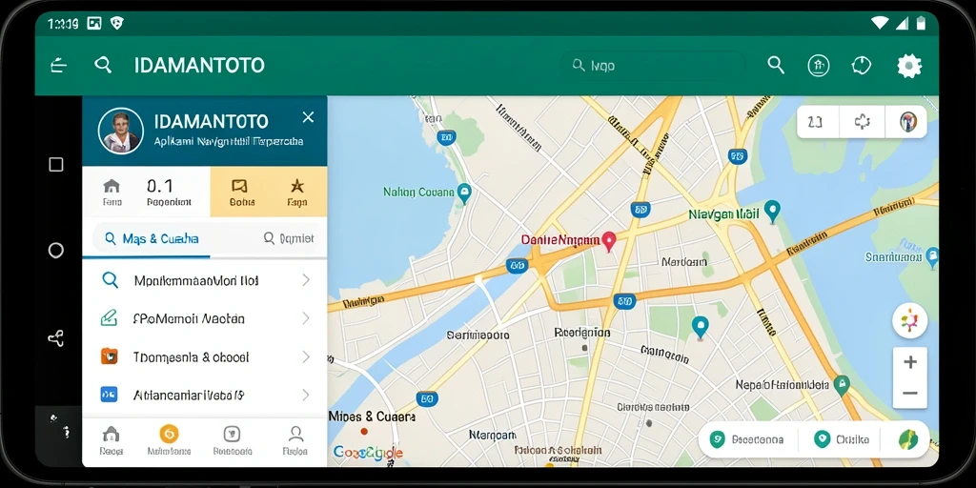Open the hamburger menu in the top bar
The width and height of the screenshot is (976, 488).
[x=58, y=66]
